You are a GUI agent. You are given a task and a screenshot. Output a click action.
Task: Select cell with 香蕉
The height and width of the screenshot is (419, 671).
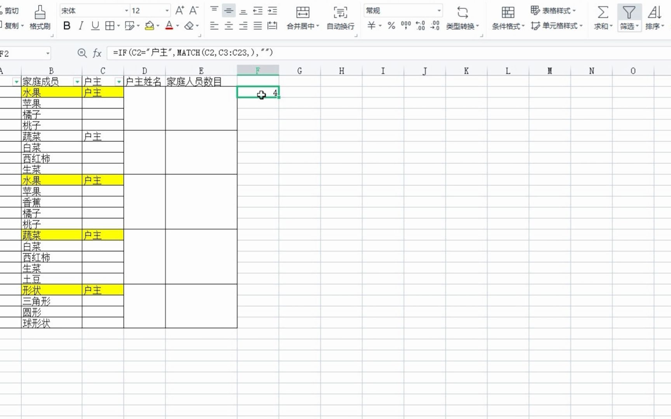(x=52, y=202)
